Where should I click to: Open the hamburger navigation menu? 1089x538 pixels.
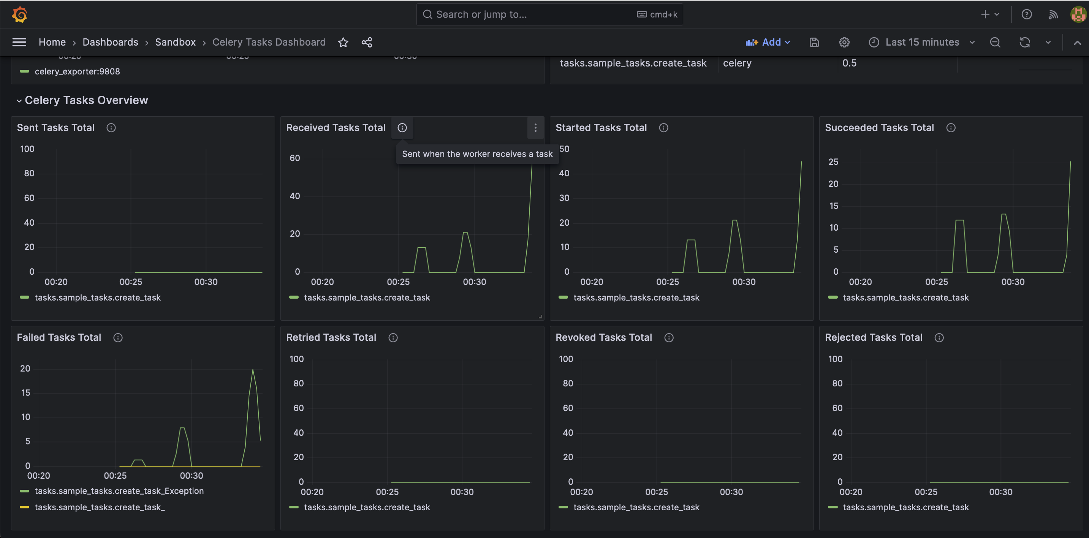point(19,42)
